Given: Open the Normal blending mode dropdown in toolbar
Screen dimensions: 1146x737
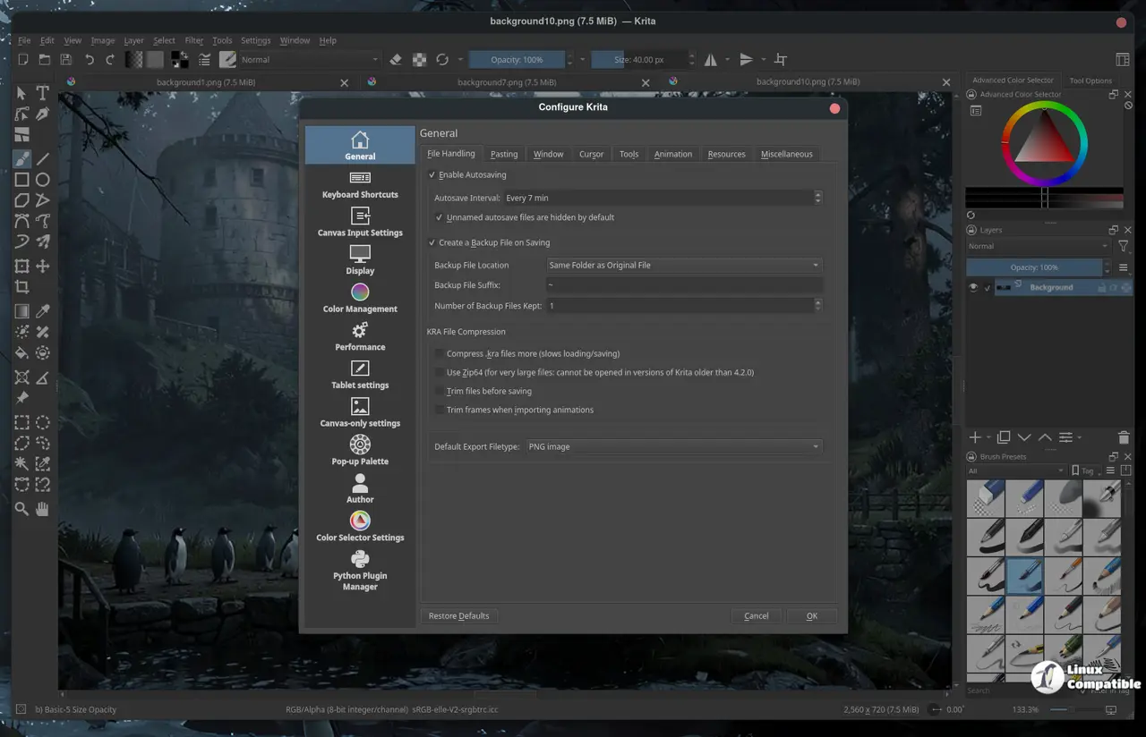Looking at the screenshot, I should (x=309, y=60).
